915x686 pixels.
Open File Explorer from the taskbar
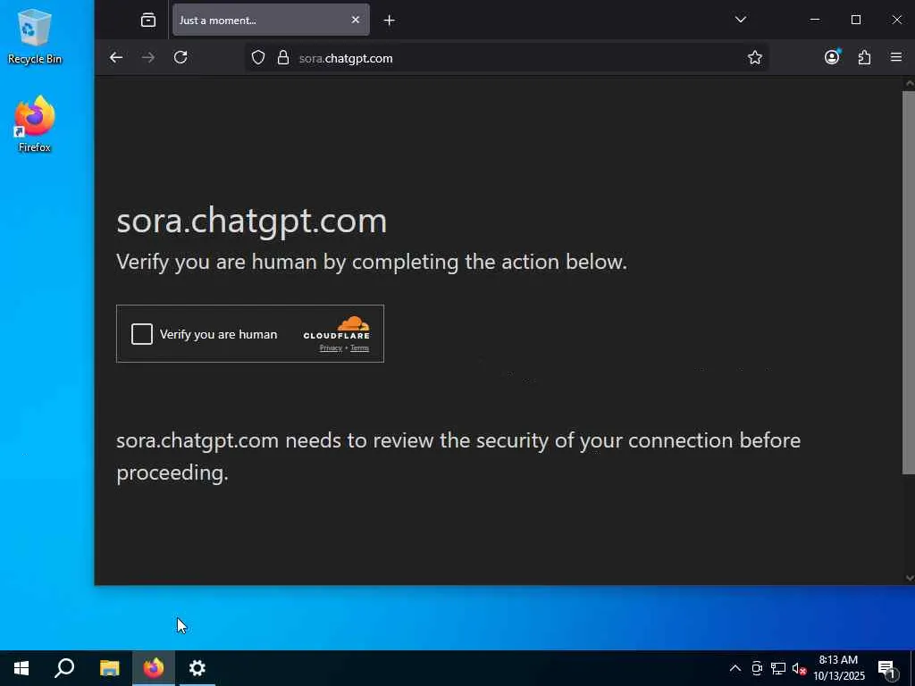(109, 668)
